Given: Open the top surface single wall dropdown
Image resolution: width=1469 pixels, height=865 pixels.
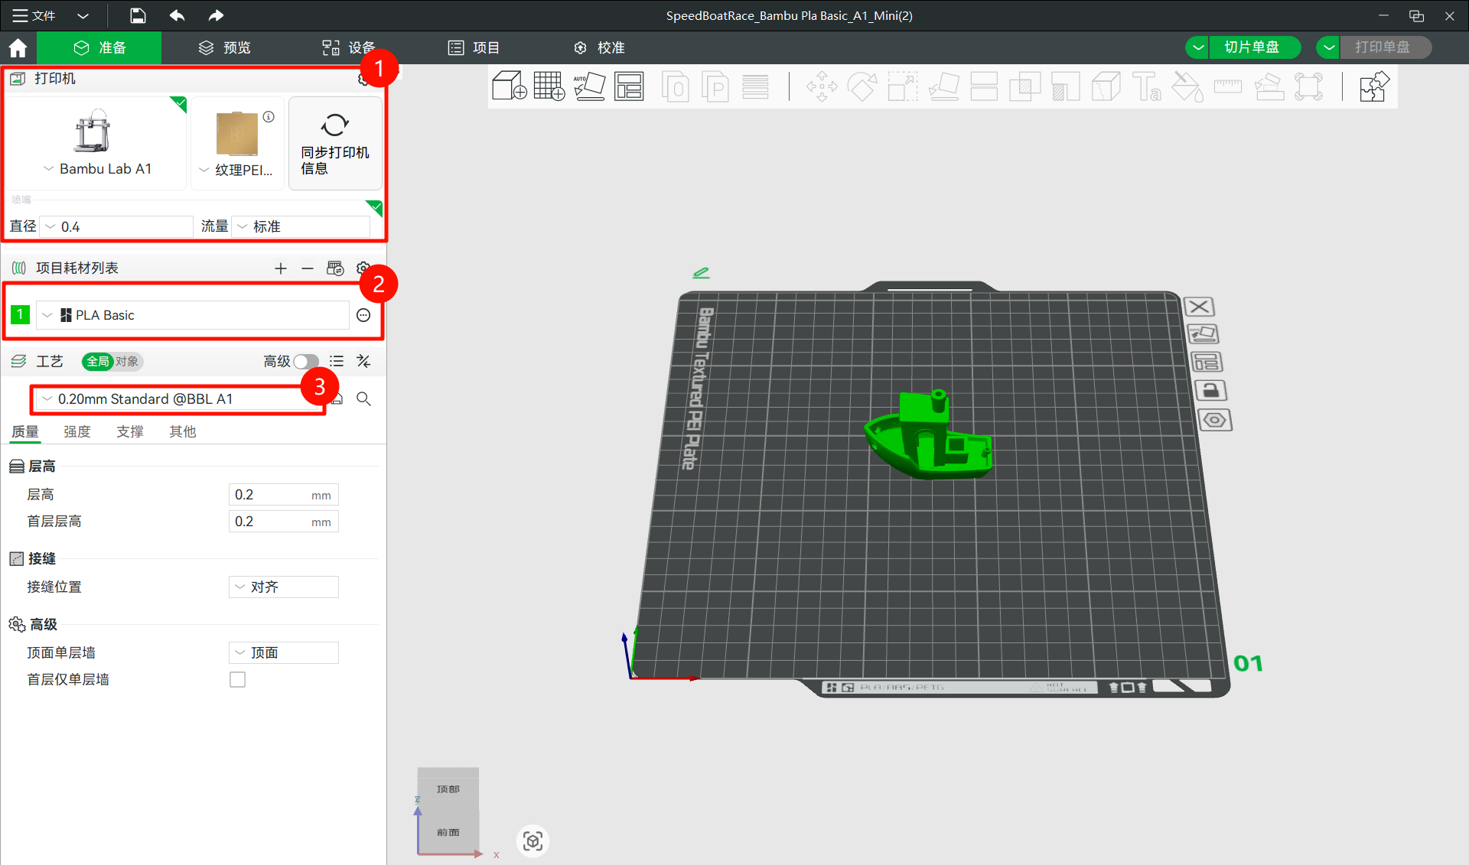Looking at the screenshot, I should click(x=284, y=652).
